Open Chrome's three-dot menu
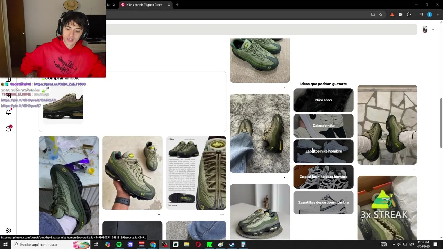This screenshot has height=249, width=443. click(438, 15)
